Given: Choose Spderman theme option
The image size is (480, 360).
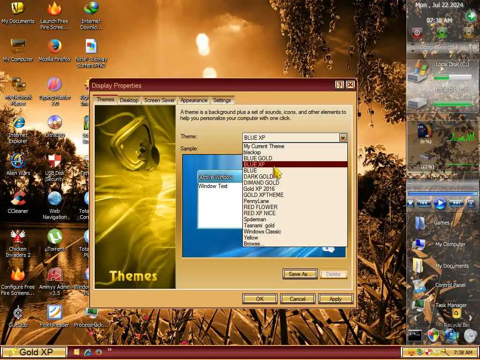Looking at the screenshot, I should click(295, 219).
